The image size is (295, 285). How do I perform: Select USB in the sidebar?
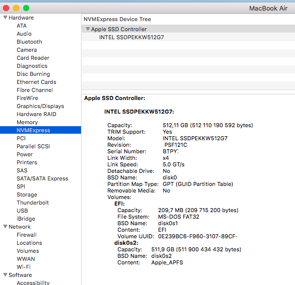click(x=22, y=211)
